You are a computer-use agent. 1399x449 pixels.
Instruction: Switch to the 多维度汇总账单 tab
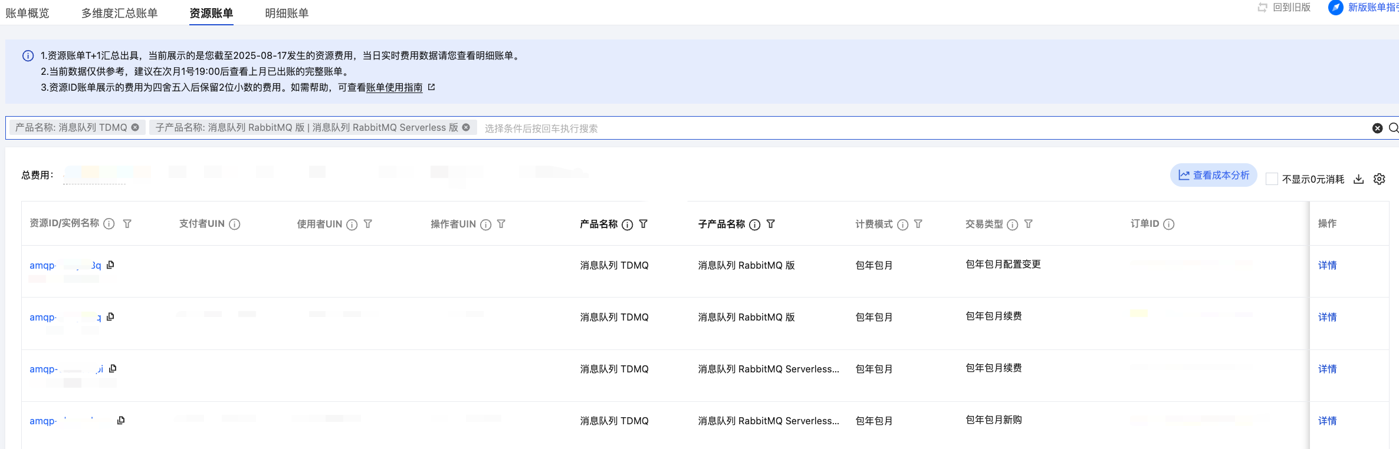click(x=119, y=13)
